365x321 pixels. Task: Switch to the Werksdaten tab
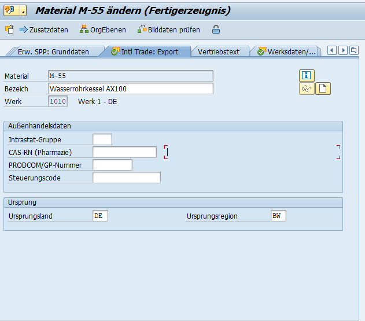pos(287,51)
